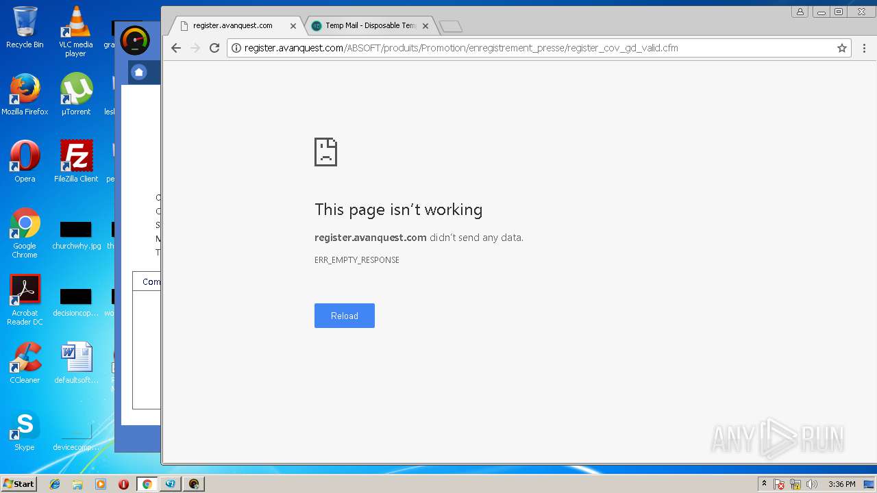Open the Google Chrome desktop shortcut

(25, 233)
